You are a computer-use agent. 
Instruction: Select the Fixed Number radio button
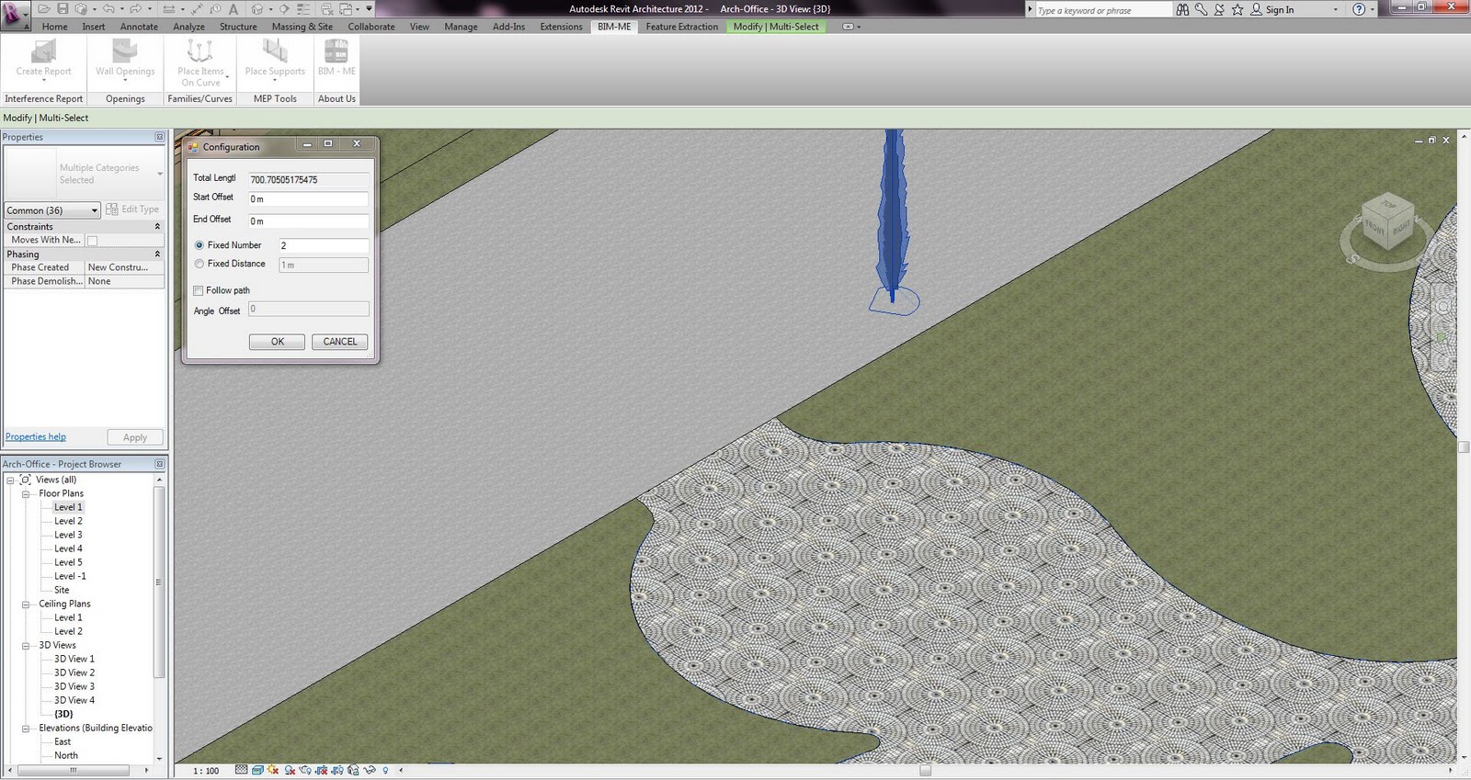pos(200,245)
